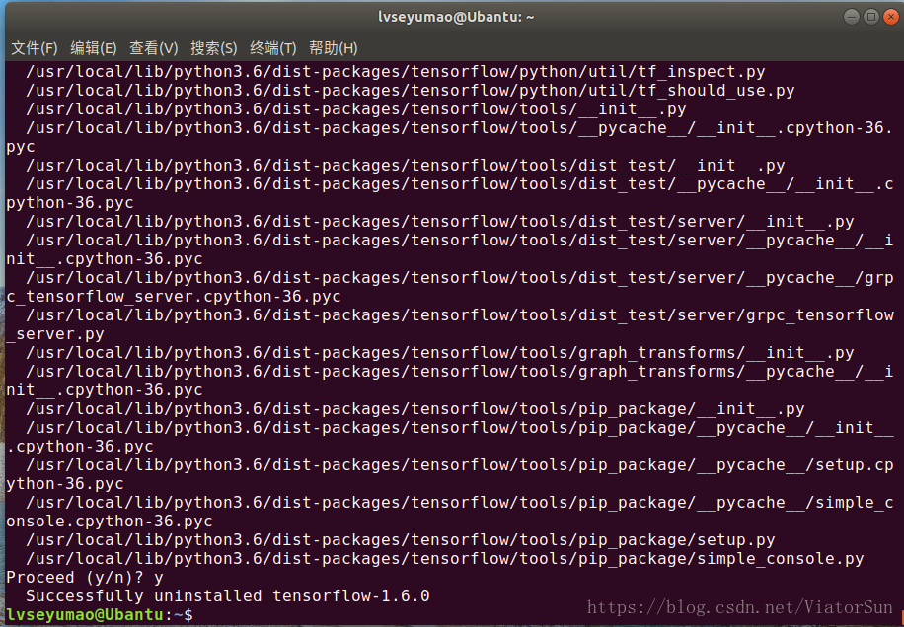Open the 搜索(S) menu
The height and width of the screenshot is (627, 904).
click(x=214, y=48)
